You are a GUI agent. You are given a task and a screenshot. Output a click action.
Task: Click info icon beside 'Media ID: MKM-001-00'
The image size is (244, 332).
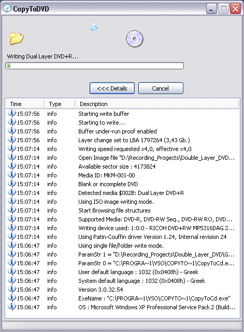(12, 175)
